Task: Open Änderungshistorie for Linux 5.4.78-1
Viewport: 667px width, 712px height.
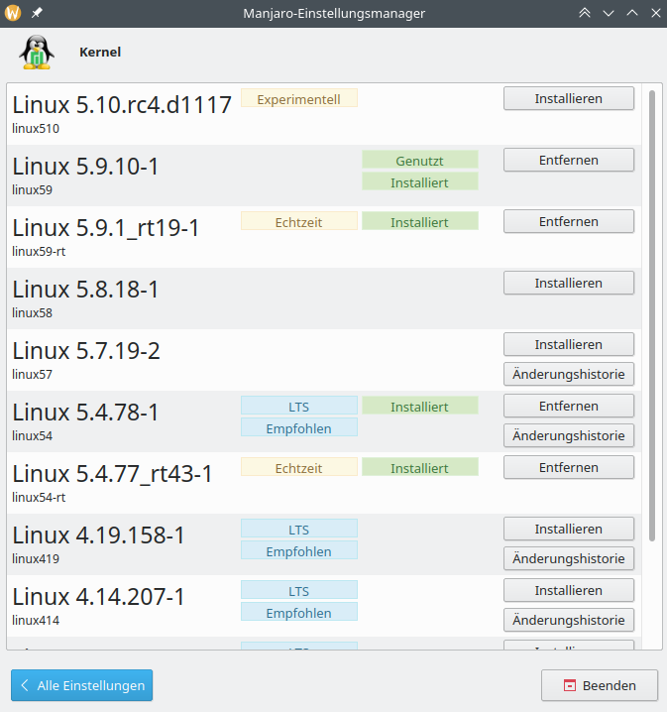Action: tap(569, 435)
